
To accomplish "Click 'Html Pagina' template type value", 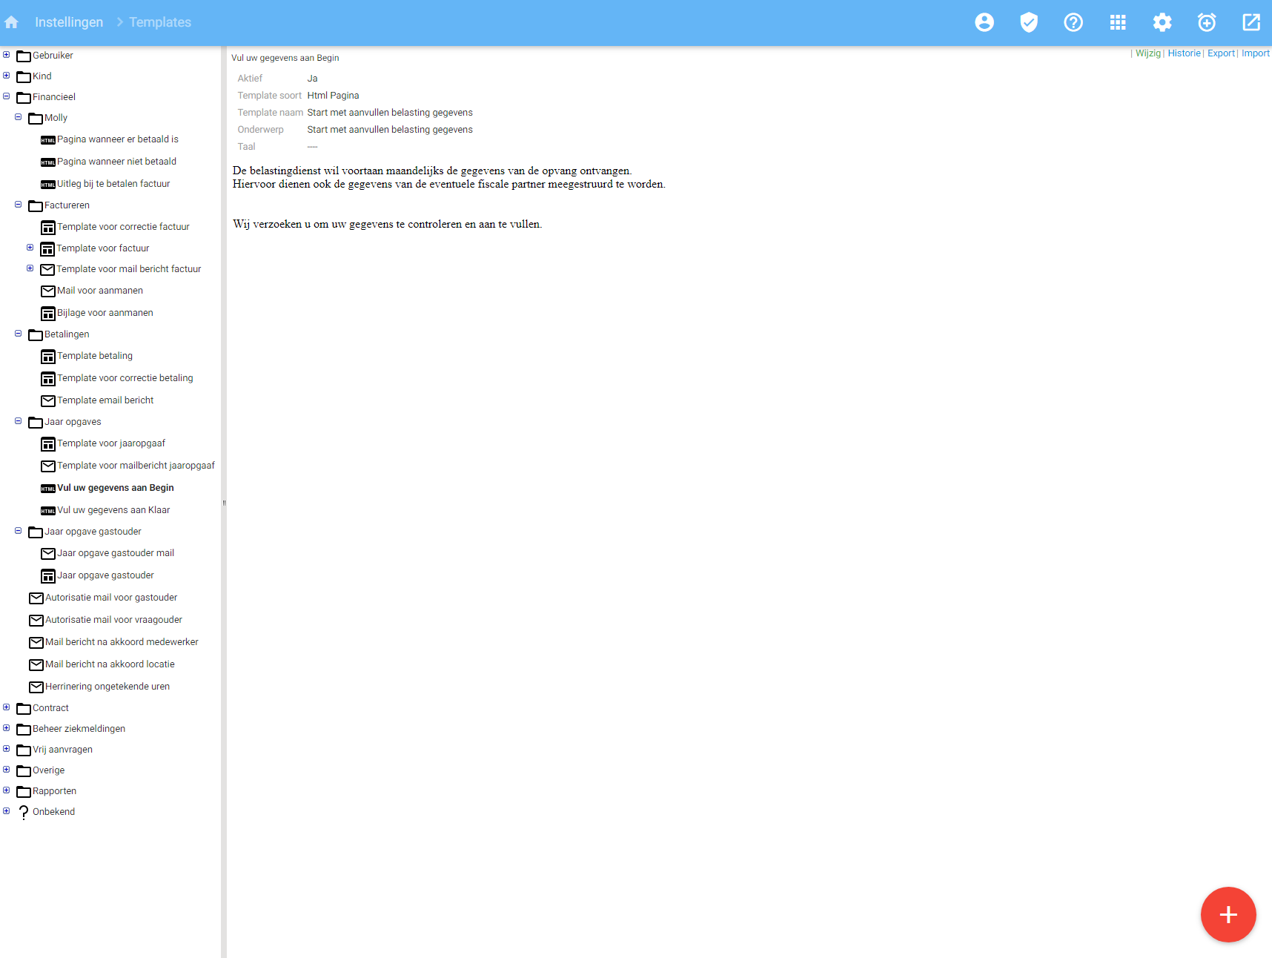I will (333, 96).
